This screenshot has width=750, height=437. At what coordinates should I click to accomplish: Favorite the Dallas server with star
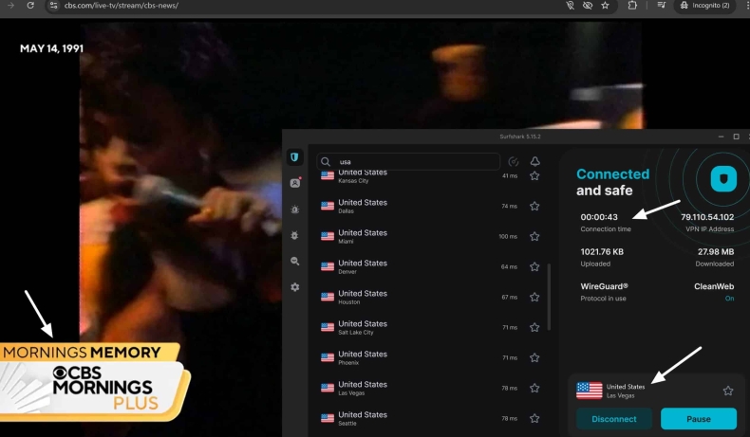[534, 206]
